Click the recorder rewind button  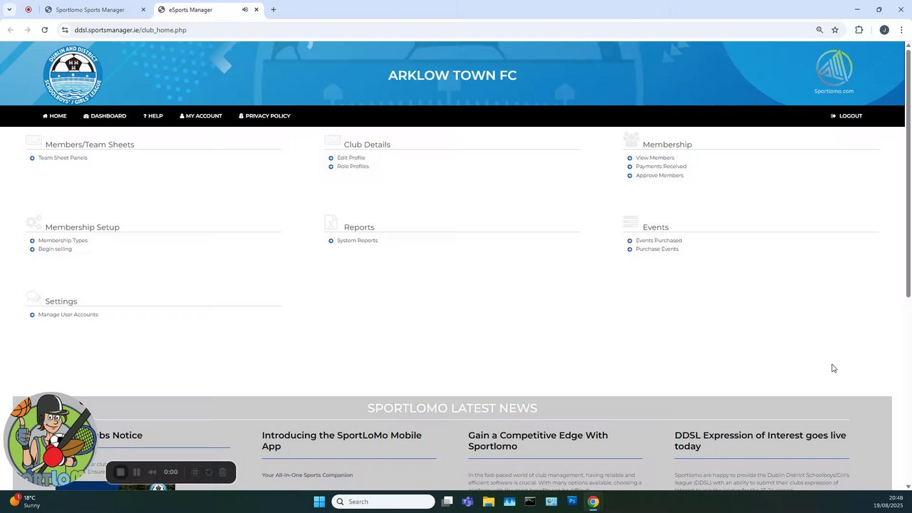click(x=152, y=472)
